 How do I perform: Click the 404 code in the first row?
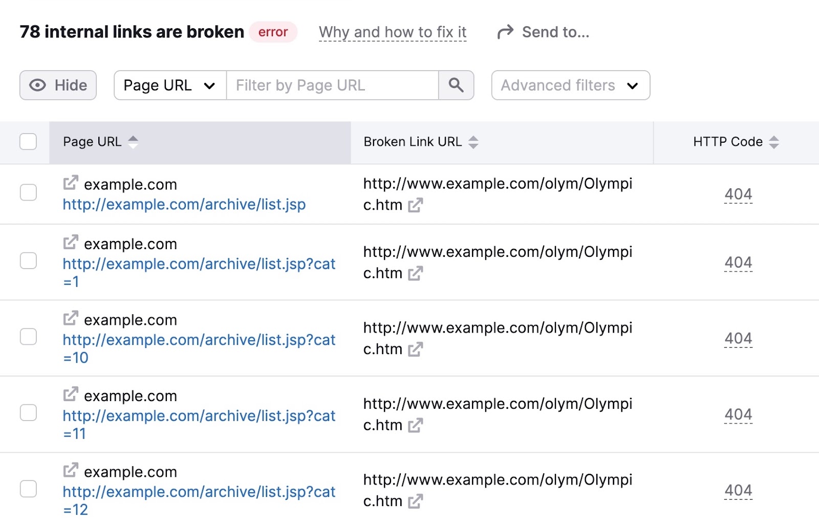pos(738,194)
